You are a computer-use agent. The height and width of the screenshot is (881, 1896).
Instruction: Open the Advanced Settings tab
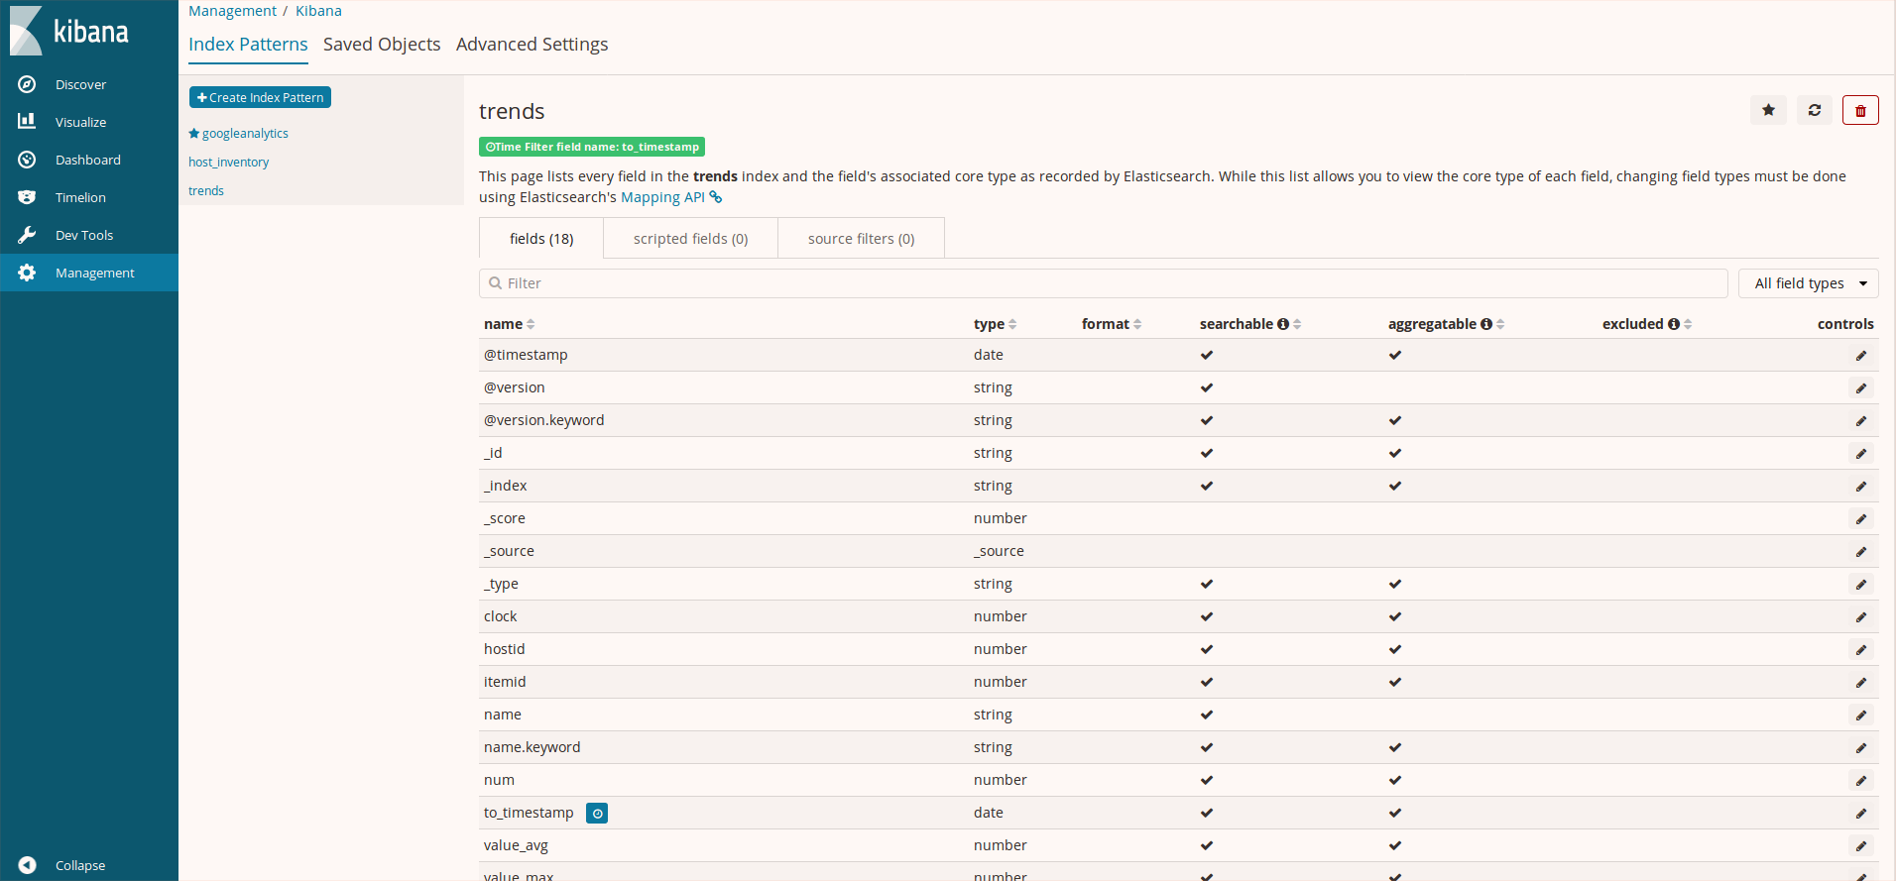click(533, 45)
